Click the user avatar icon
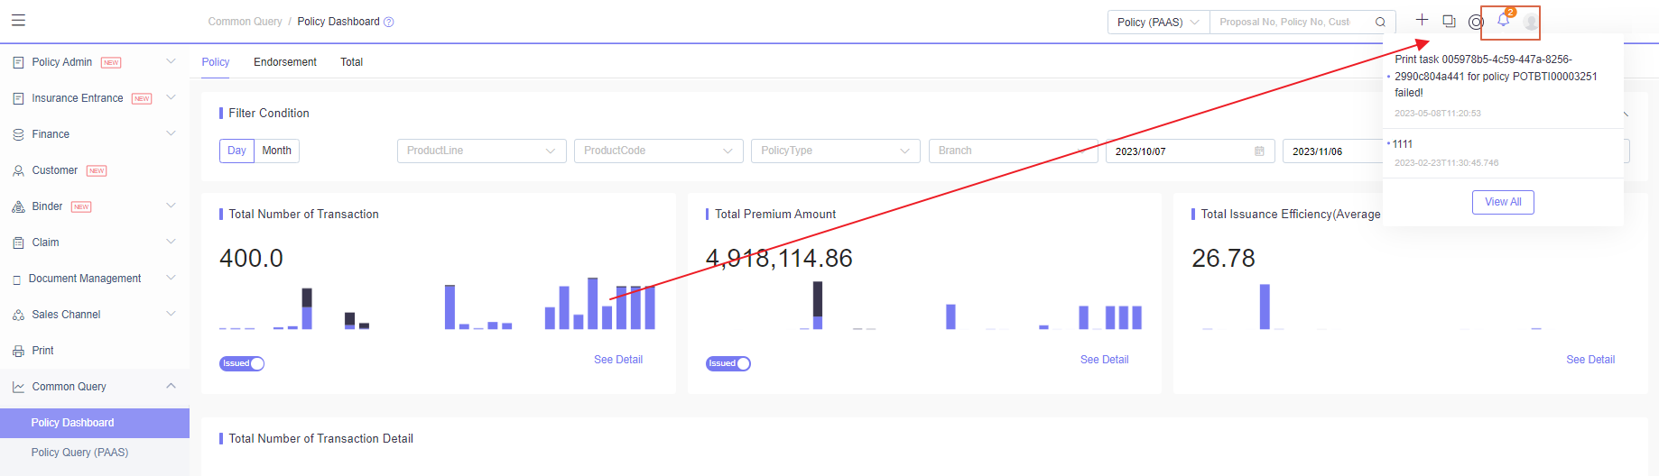Viewport: 1659px width, 476px height. tap(1530, 22)
